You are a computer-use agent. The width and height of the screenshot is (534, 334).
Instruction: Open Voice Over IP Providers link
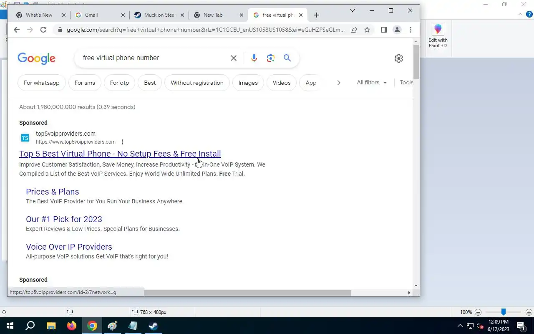point(69,247)
